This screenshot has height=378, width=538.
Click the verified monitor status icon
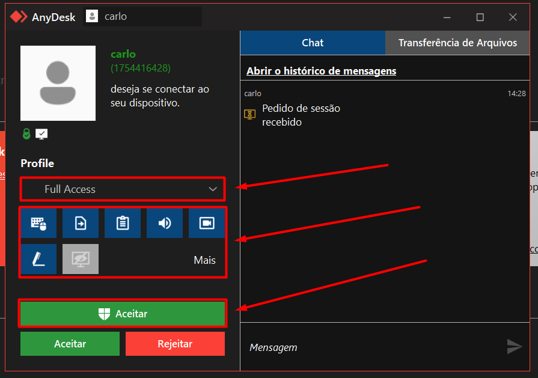click(41, 134)
